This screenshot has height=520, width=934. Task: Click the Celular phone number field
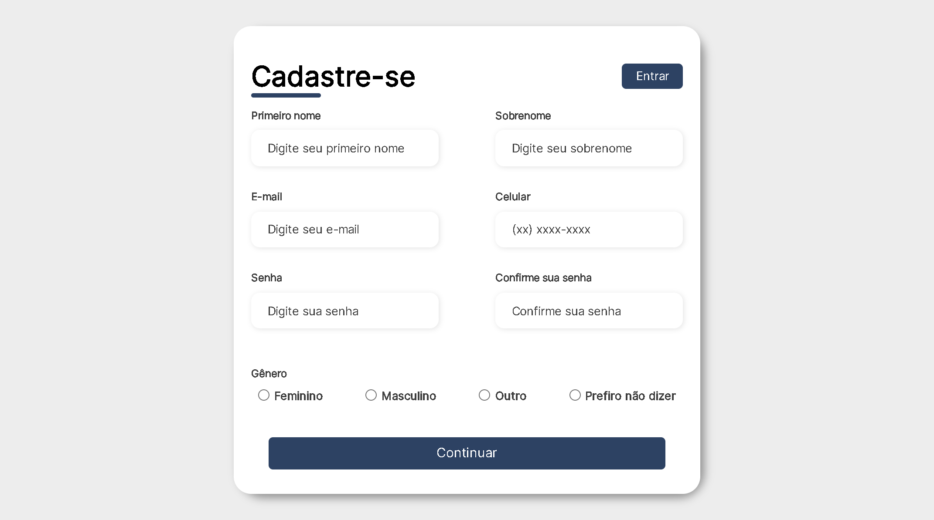tap(589, 230)
